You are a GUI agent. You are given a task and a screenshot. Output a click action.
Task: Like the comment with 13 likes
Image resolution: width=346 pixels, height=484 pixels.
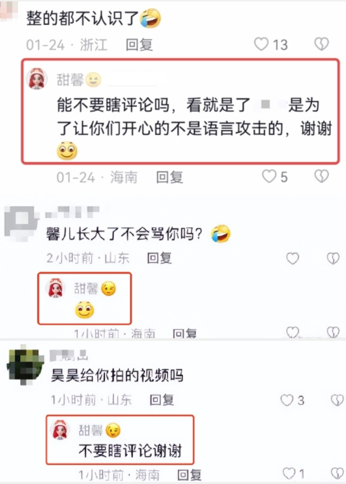click(261, 44)
